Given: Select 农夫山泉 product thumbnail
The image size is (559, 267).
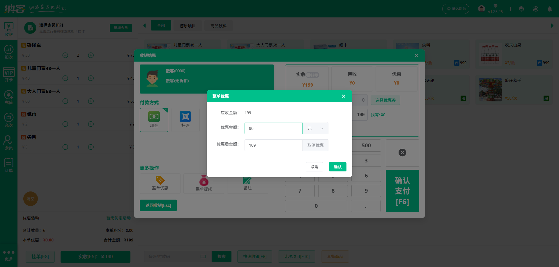Looking at the screenshot, I should pos(490,54).
